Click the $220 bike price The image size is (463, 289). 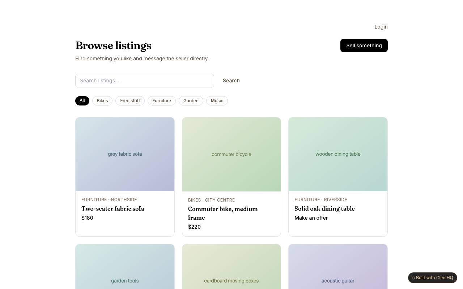click(x=194, y=227)
